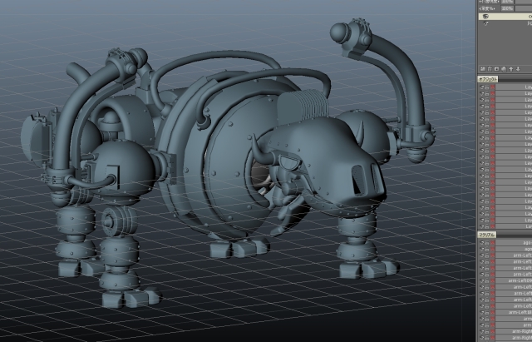Screen dimensions: 532x342
Task: Toggle eye icon of second top layer row
Action: 485,23
